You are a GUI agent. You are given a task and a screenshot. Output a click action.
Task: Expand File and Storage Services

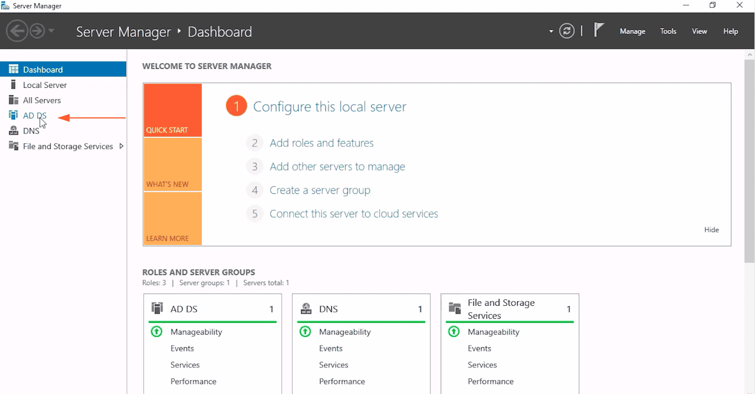point(122,146)
